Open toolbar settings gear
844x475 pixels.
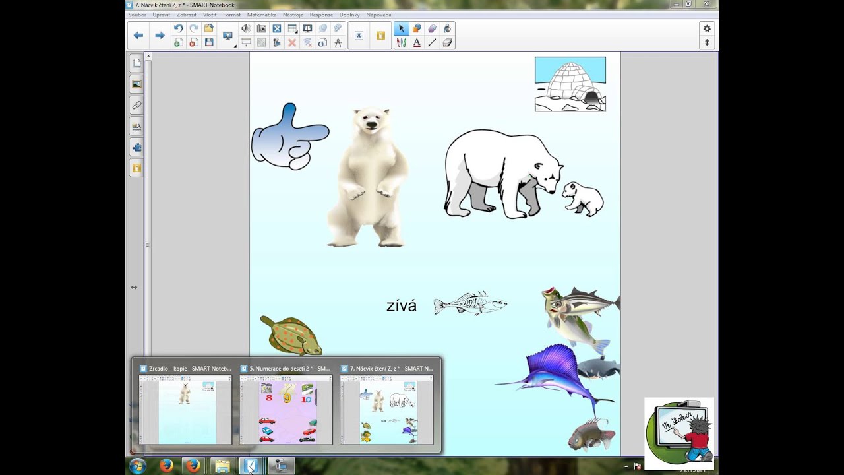[x=707, y=28]
